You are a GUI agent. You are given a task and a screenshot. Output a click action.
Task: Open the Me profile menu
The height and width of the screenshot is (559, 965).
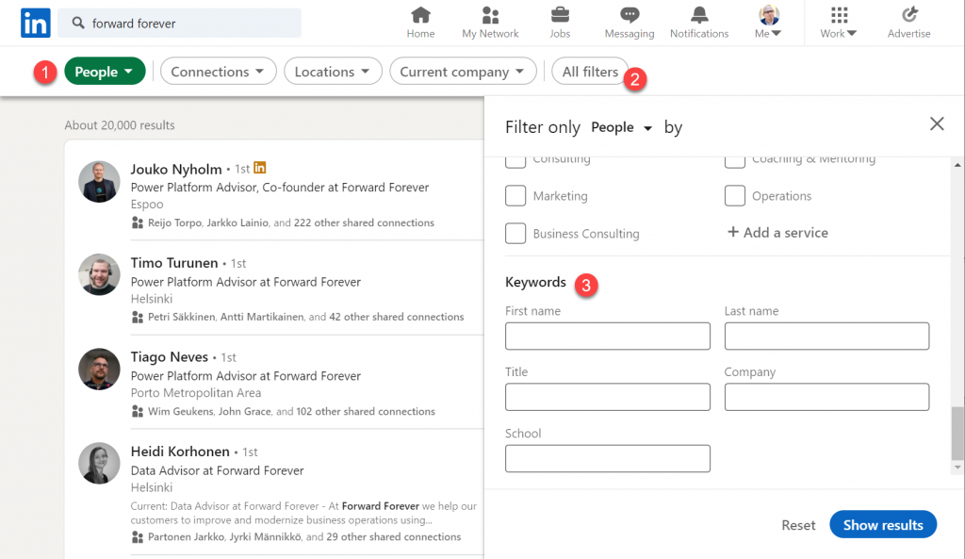(x=768, y=23)
